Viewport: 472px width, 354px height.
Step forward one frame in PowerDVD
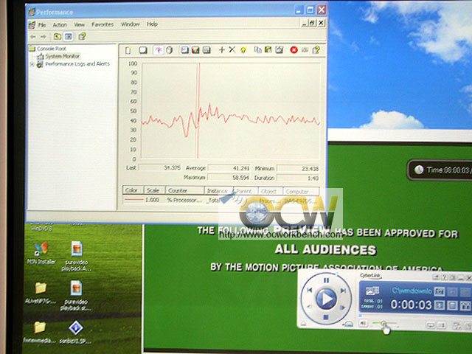pyautogui.click(x=342, y=308)
